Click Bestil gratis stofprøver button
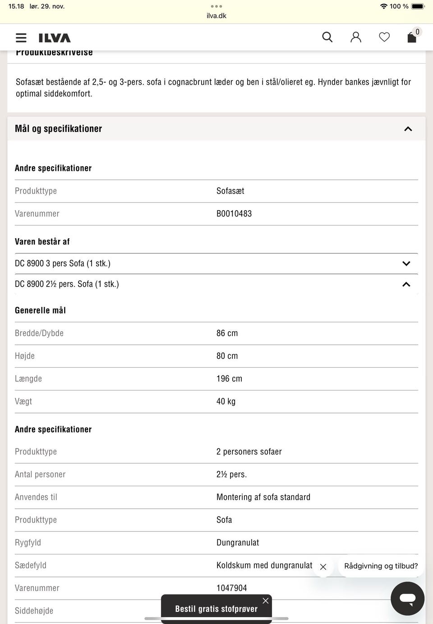The height and width of the screenshot is (624, 433). tap(216, 609)
